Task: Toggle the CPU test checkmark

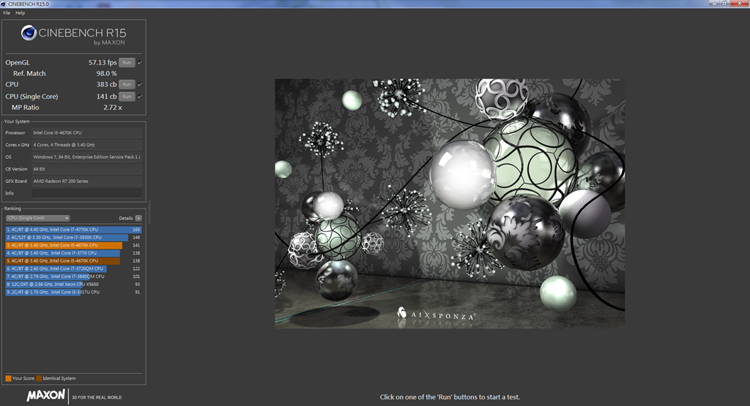Action: [x=140, y=85]
